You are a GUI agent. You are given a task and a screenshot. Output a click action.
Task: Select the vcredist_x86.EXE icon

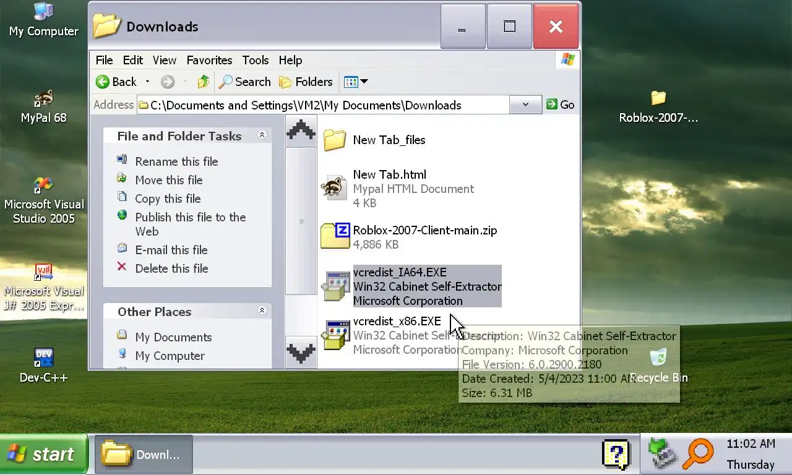click(335, 335)
